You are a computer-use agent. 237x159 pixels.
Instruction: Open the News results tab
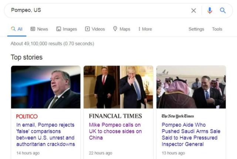click(39, 29)
